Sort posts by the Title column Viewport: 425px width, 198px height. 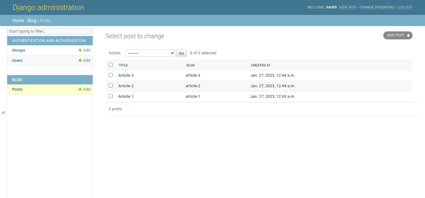coord(123,65)
